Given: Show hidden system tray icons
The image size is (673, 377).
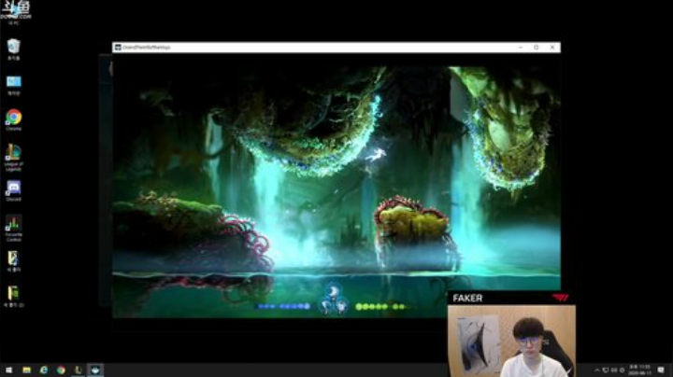Looking at the screenshot, I should (596, 370).
